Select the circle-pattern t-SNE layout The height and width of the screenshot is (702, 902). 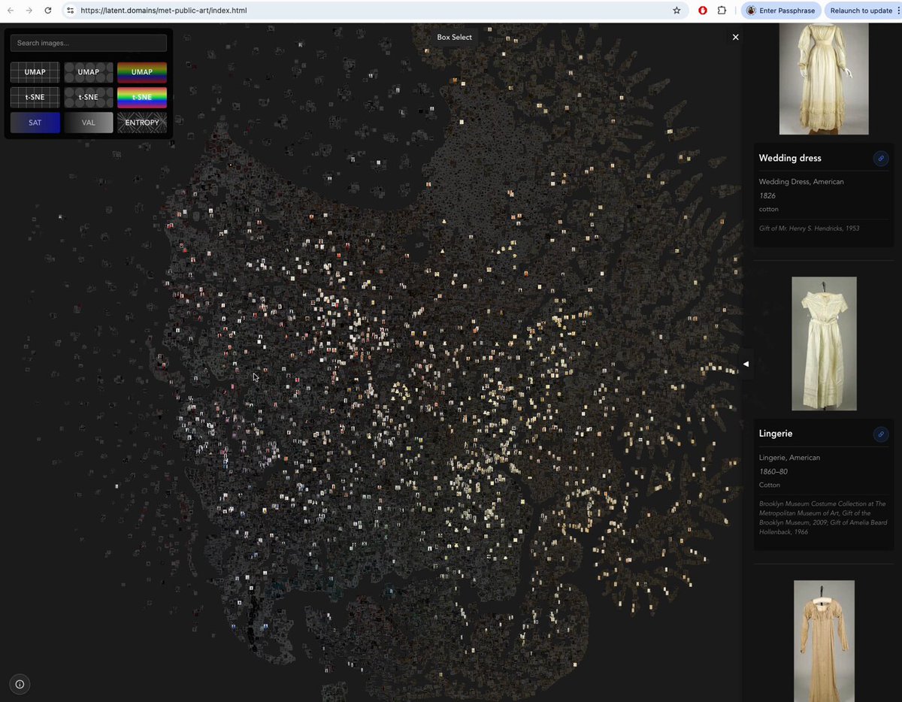[89, 98]
